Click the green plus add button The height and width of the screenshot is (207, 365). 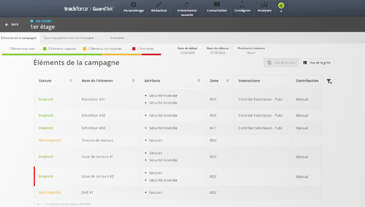click(281, 5)
